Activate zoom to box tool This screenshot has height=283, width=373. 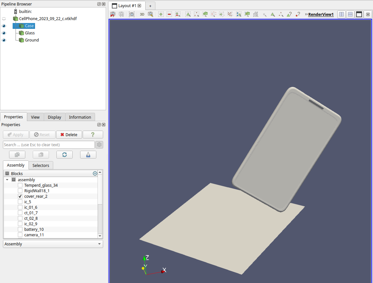(x=150, y=14)
